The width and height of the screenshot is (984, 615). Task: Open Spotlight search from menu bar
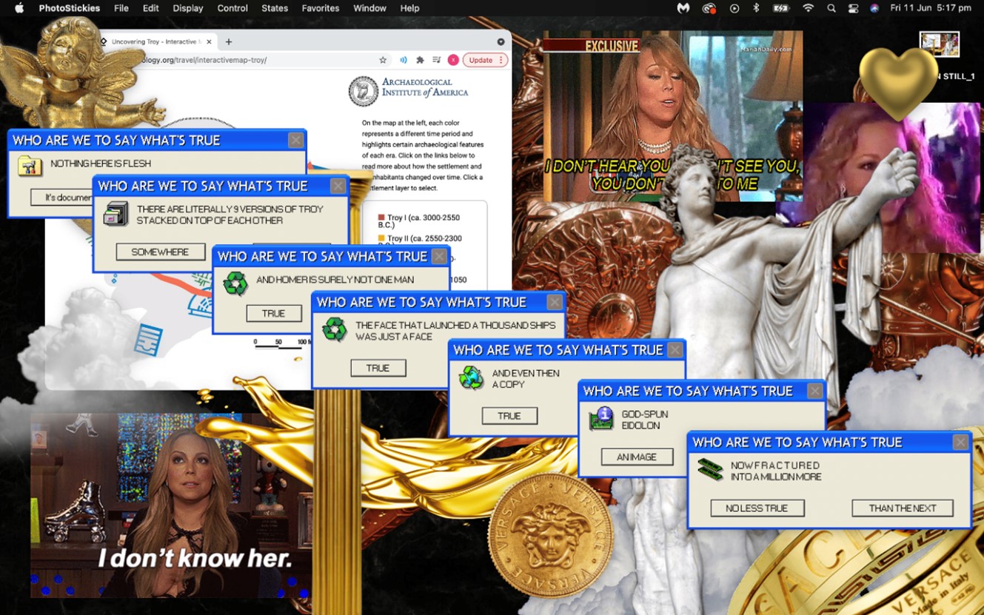831,8
